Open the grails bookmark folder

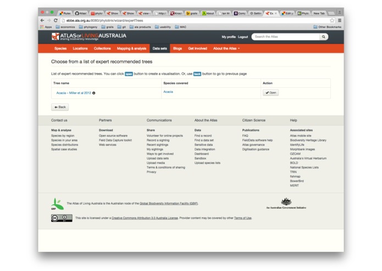point(107,27)
